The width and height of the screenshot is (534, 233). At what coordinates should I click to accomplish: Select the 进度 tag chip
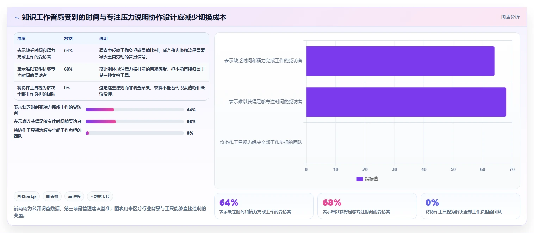click(74, 196)
